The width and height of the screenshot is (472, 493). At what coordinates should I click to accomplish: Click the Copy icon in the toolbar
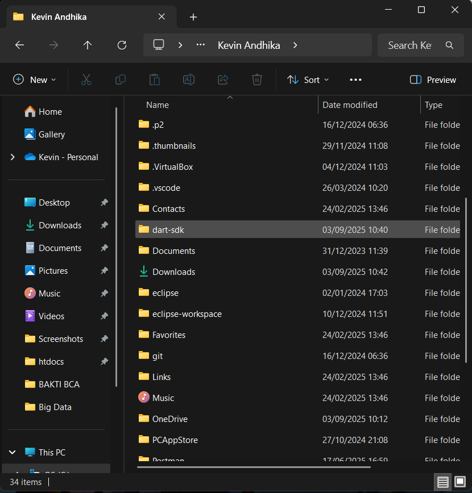coord(121,80)
